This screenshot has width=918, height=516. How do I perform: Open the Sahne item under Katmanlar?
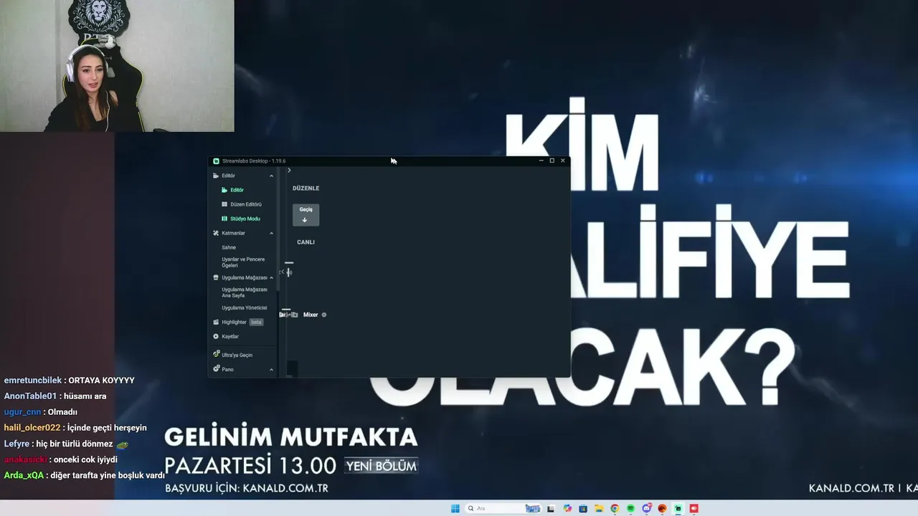[x=229, y=247]
